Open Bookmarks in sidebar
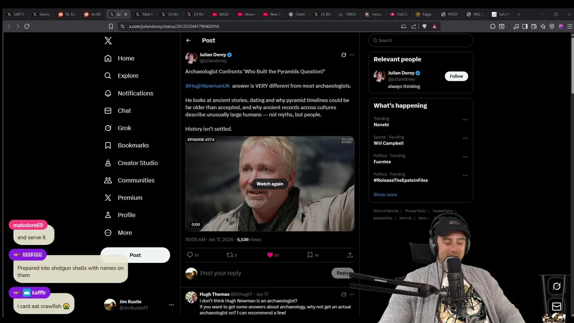 pyautogui.click(x=126, y=145)
